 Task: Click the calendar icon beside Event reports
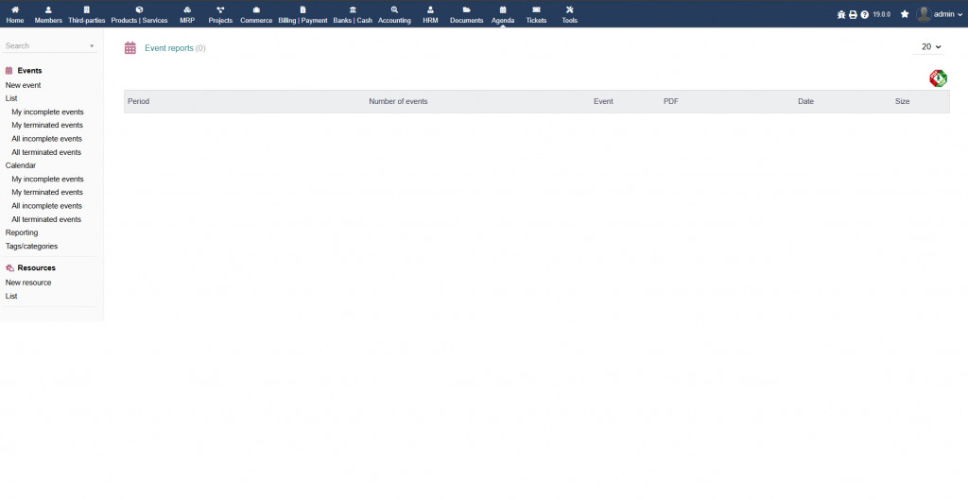pyautogui.click(x=130, y=48)
